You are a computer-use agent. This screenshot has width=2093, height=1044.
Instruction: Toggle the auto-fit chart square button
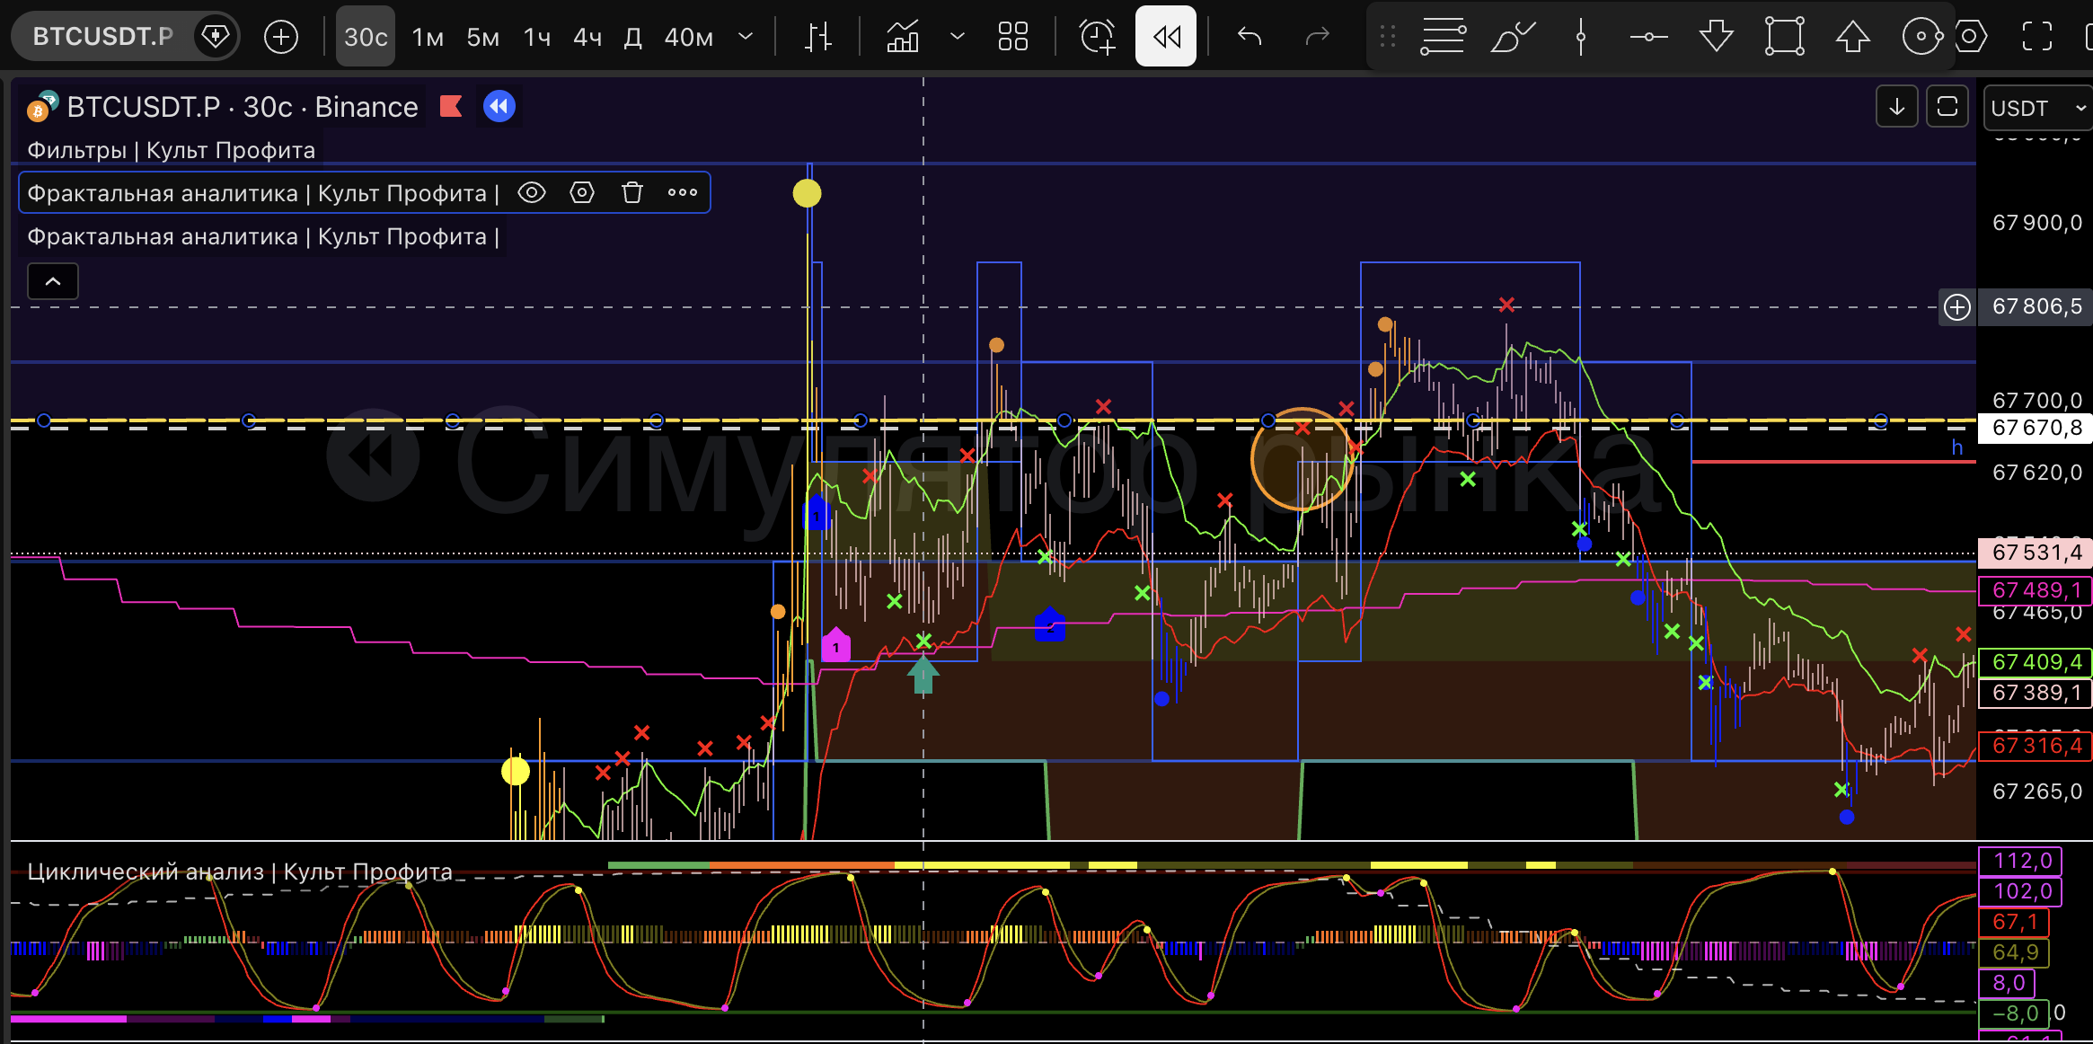(x=1947, y=107)
